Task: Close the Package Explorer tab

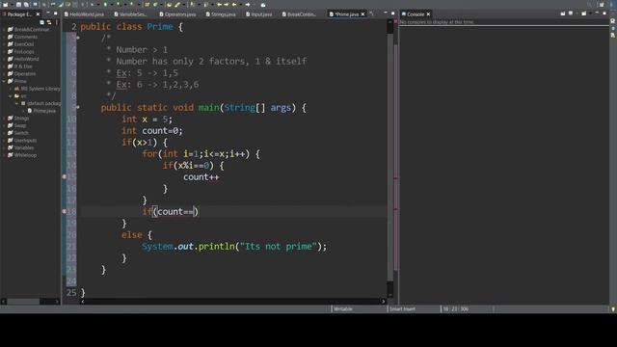Action: tap(38, 14)
